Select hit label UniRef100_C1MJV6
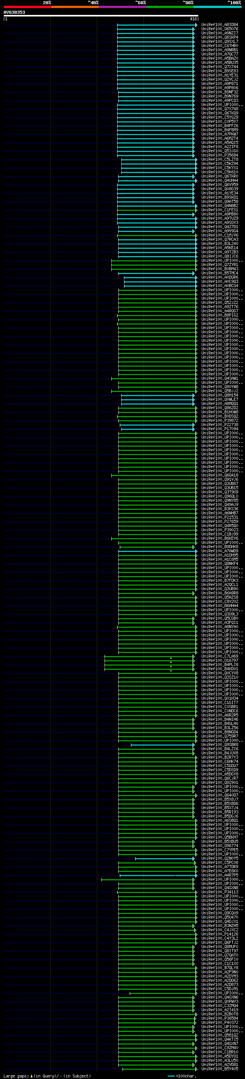This screenshot has height=1079, width=245. pos(220,235)
